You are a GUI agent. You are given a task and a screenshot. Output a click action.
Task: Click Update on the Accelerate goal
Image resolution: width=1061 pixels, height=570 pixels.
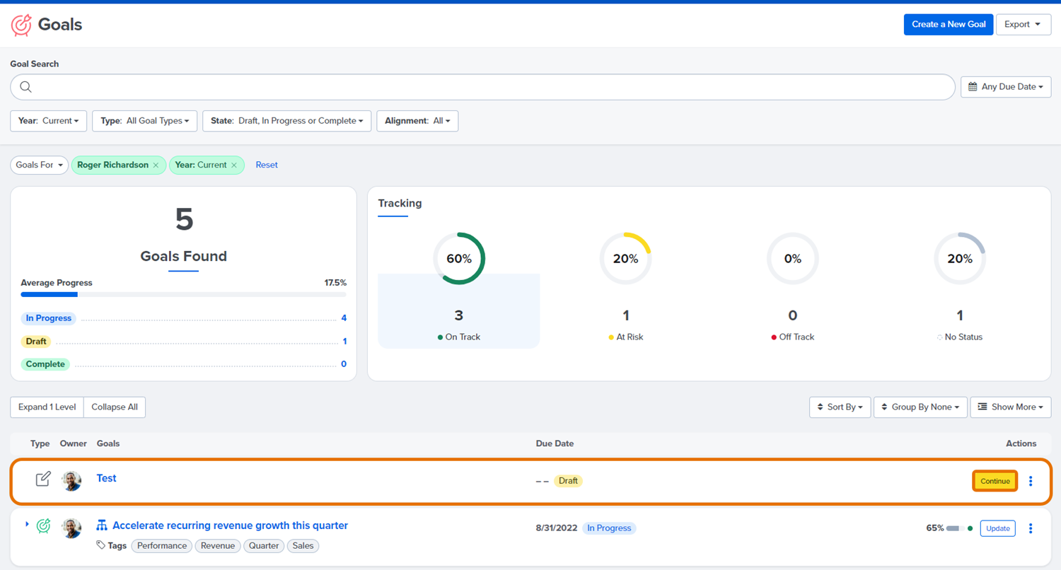pyautogui.click(x=998, y=528)
